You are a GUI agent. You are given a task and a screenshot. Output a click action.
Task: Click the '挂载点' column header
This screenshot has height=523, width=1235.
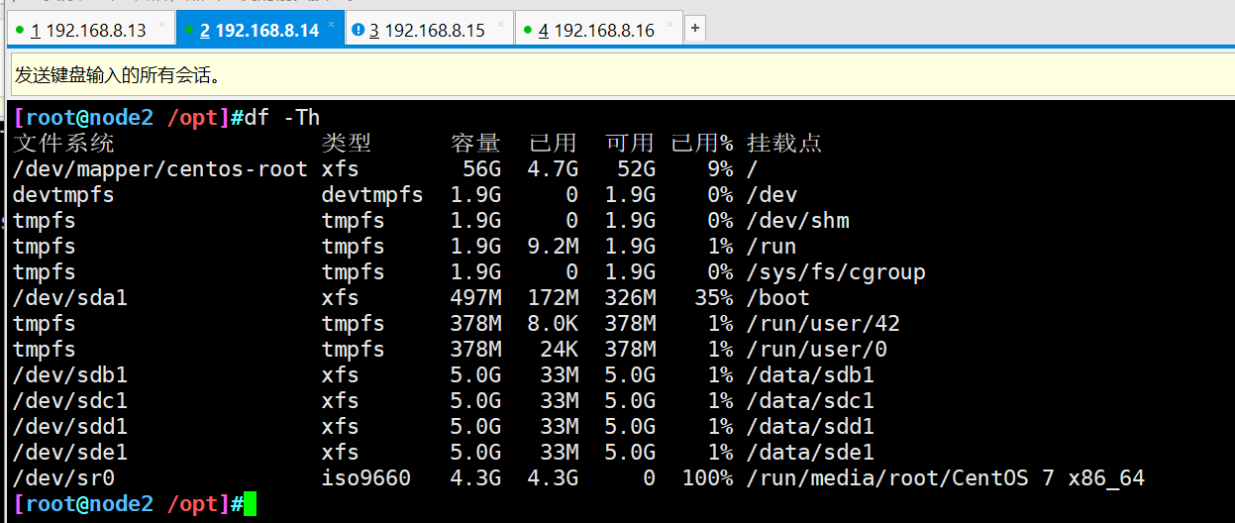tap(784, 144)
